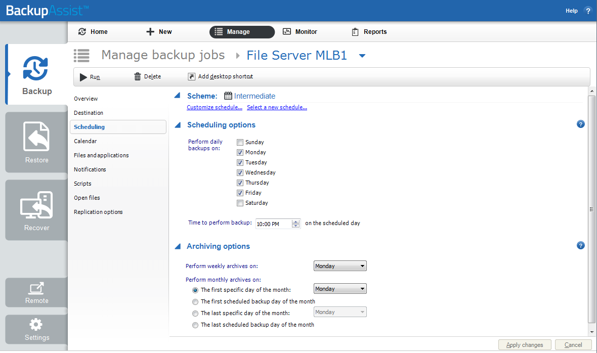Select first scheduled backup day radio
Viewport: 597px width, 353px height.
pos(195,302)
